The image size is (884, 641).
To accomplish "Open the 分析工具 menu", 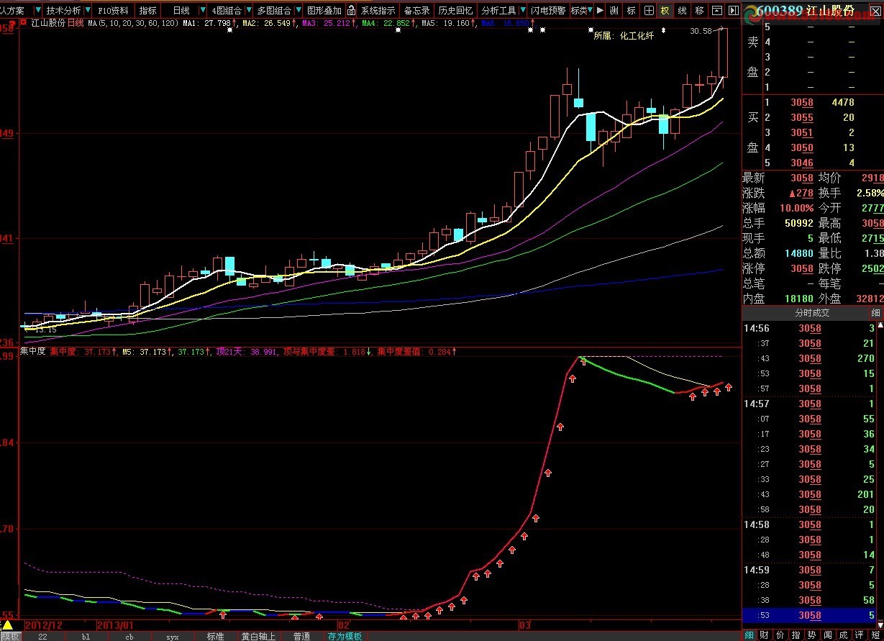I will [498, 11].
